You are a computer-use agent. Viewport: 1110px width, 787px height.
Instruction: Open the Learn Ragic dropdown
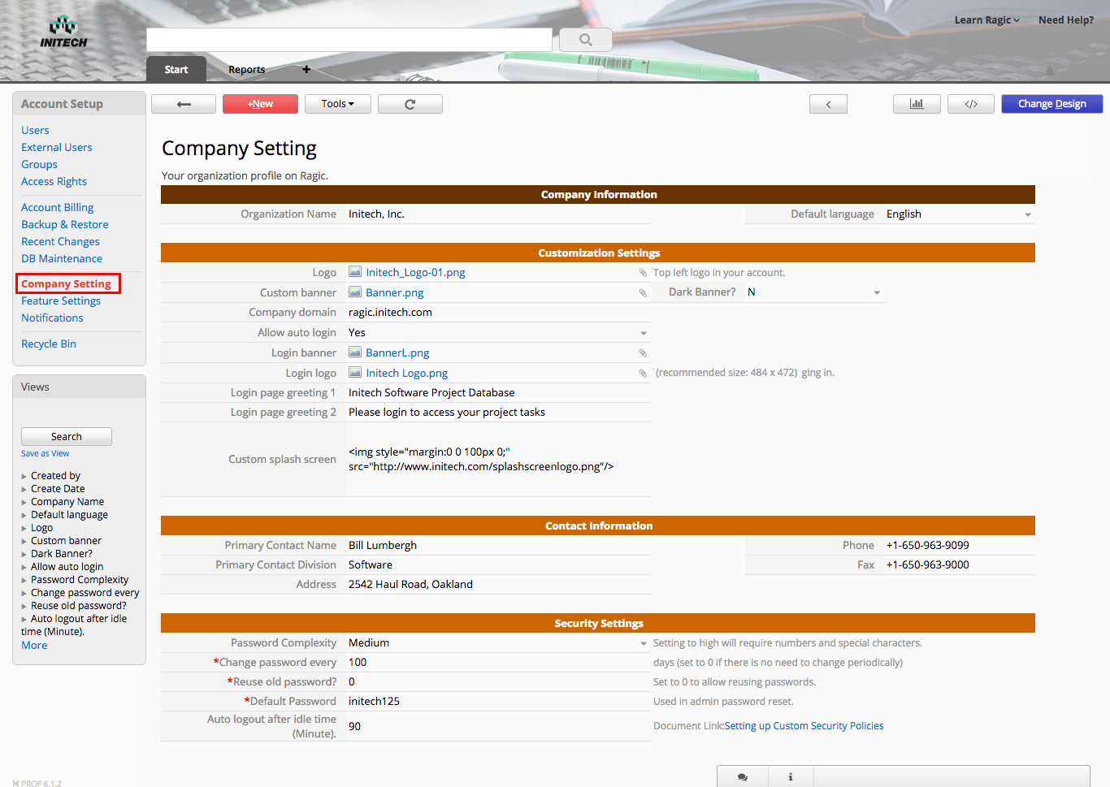986,20
